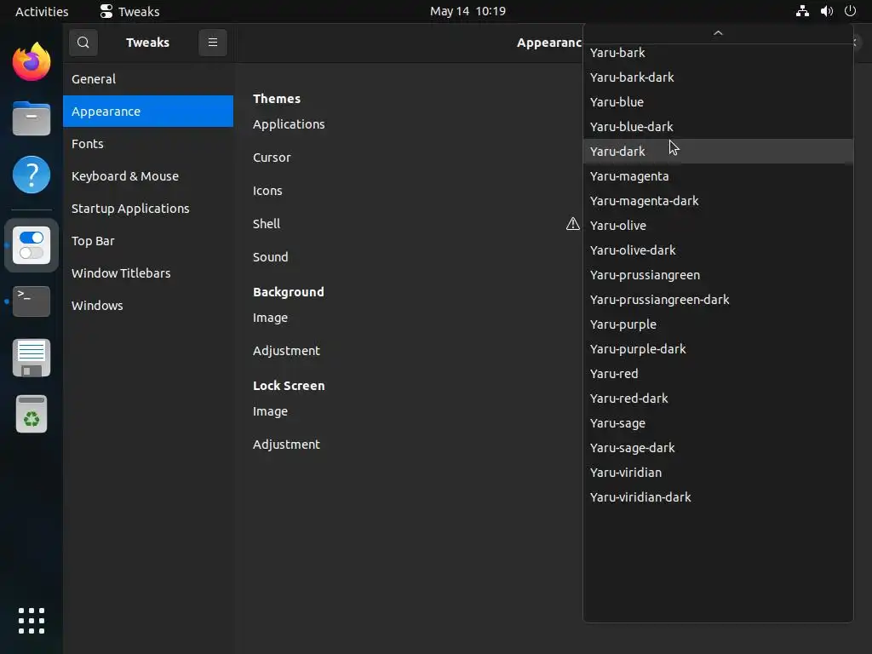The height and width of the screenshot is (654, 872).
Task: Click the search icon in Tweaks header
Action: coord(83,43)
